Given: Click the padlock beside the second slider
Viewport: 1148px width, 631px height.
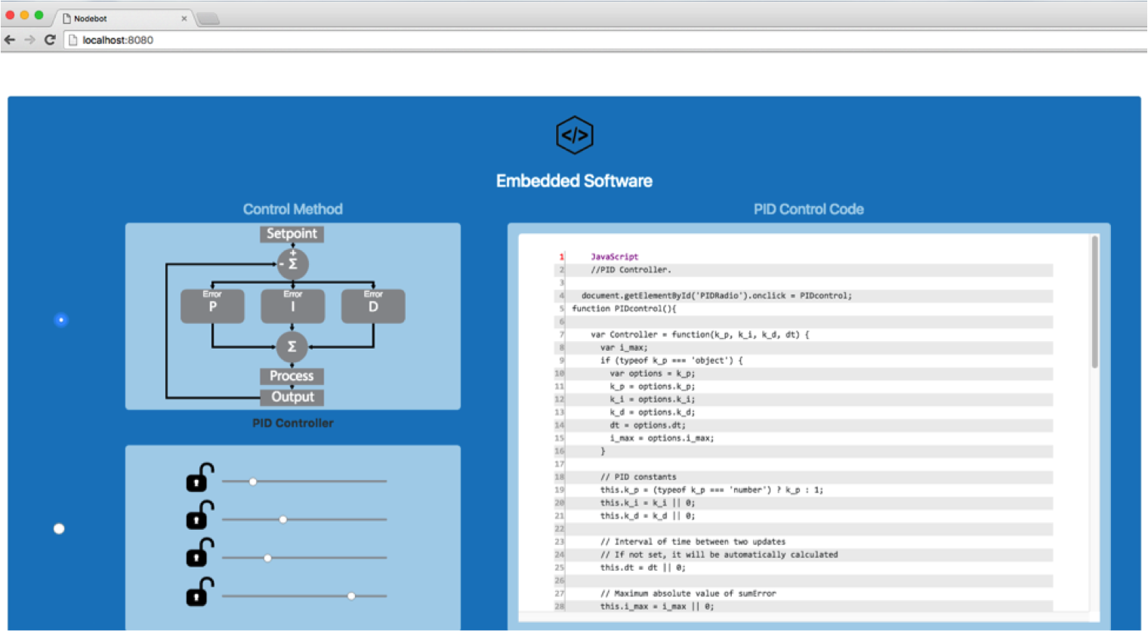Looking at the screenshot, I should pos(199,516).
